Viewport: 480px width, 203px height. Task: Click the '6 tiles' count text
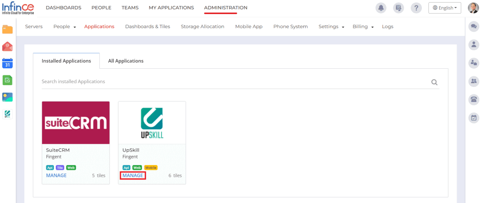click(175, 175)
